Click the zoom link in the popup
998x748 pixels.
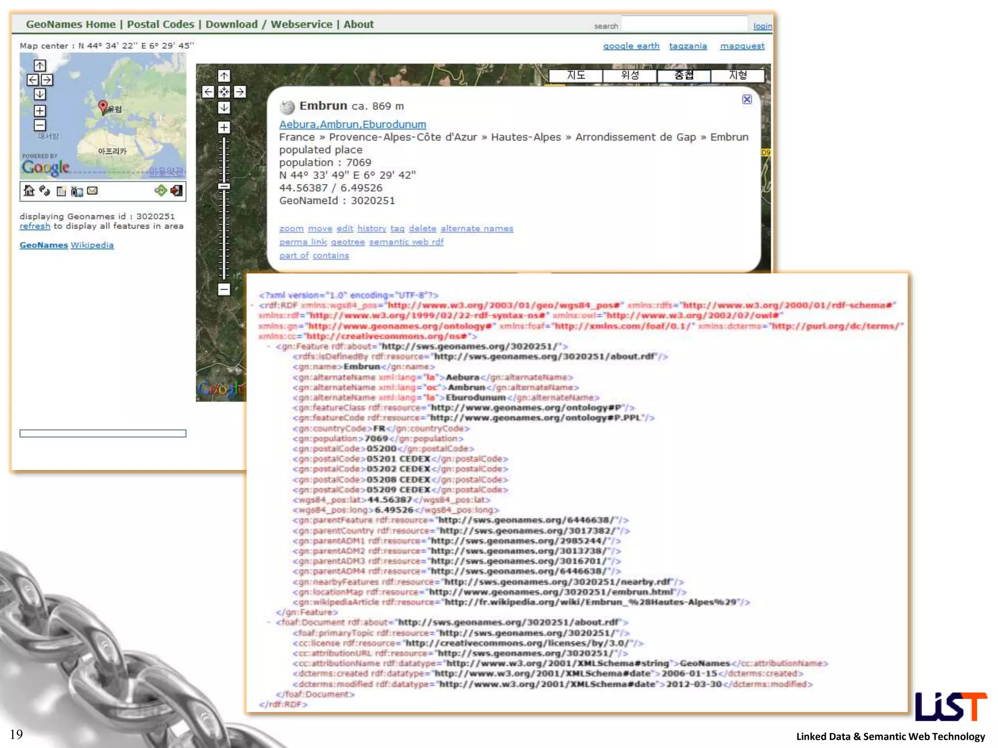(291, 228)
